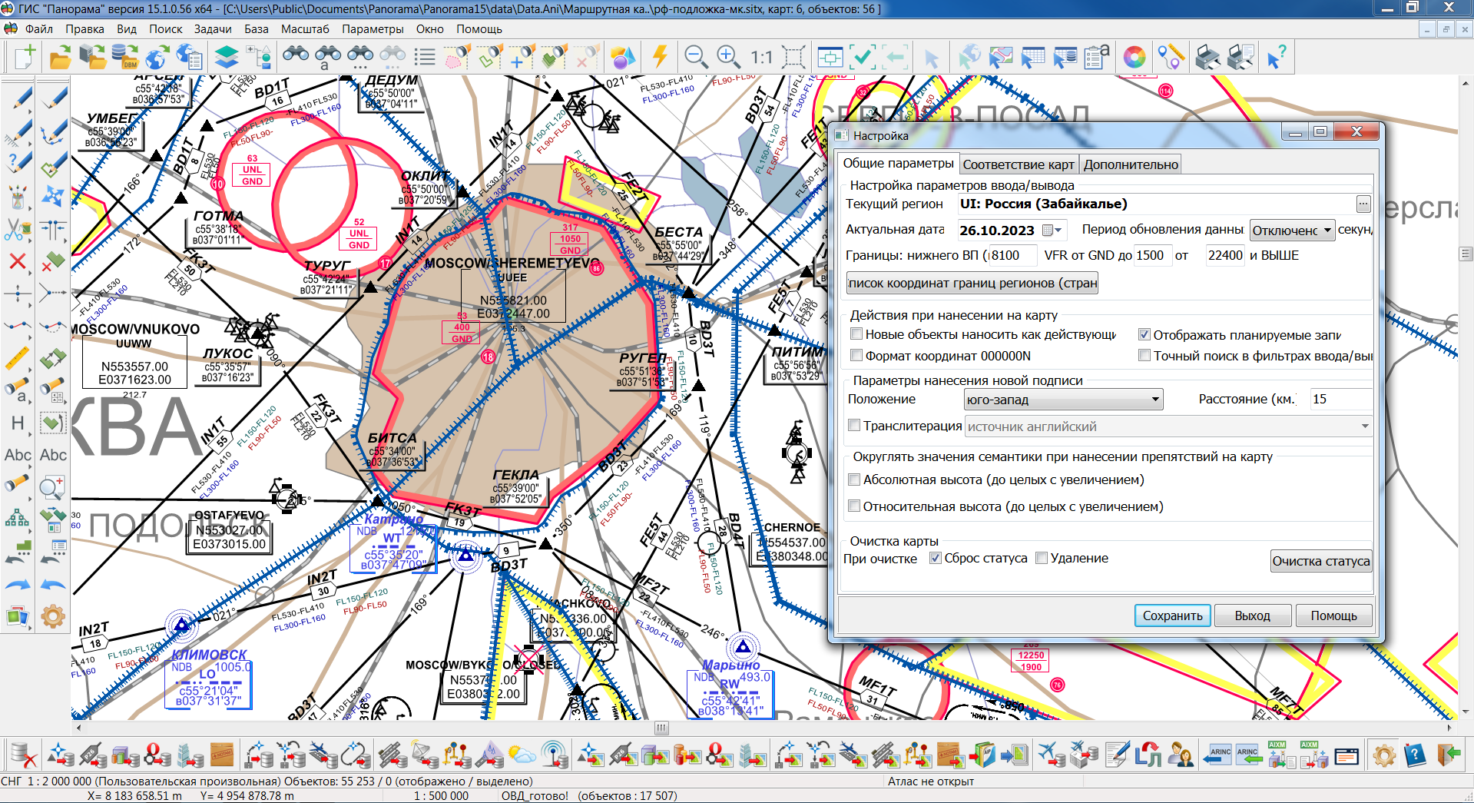Enable exact search in input/output filters
The image size is (1474, 803).
[x=1144, y=356]
